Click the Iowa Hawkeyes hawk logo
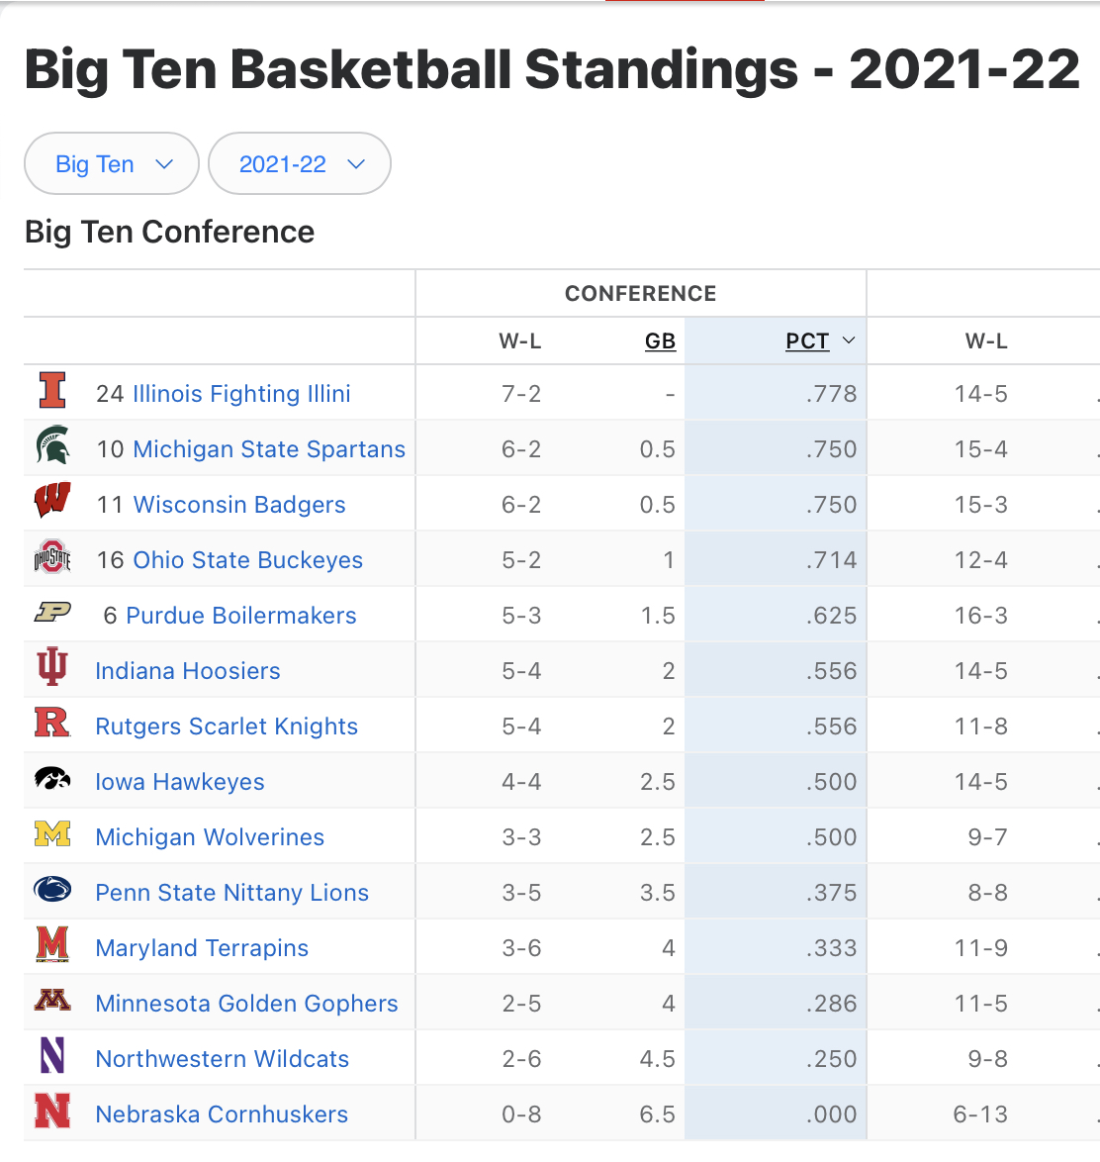Image resolution: width=1100 pixels, height=1162 pixels. (52, 779)
